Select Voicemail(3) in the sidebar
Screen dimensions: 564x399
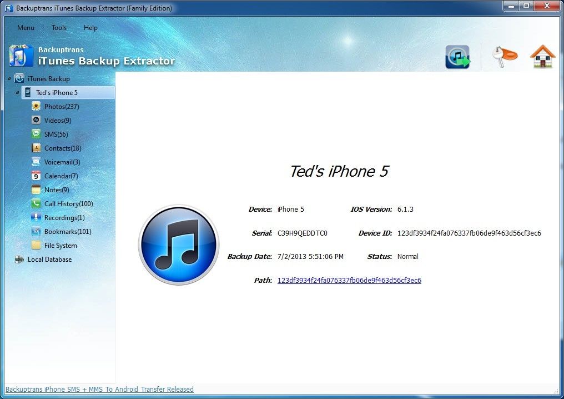point(62,162)
